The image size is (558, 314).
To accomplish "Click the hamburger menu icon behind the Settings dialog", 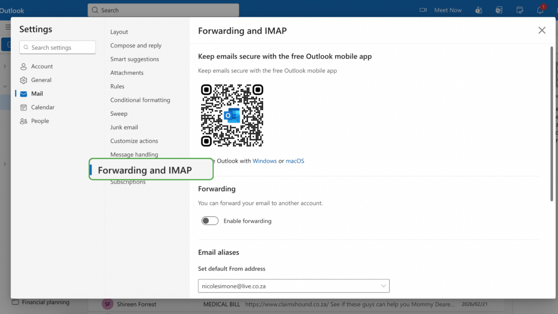I will [x=7, y=27].
